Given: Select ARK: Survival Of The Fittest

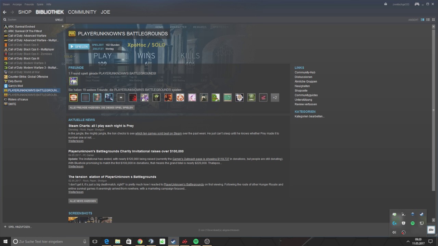Looking at the screenshot, I should coord(25,31).
